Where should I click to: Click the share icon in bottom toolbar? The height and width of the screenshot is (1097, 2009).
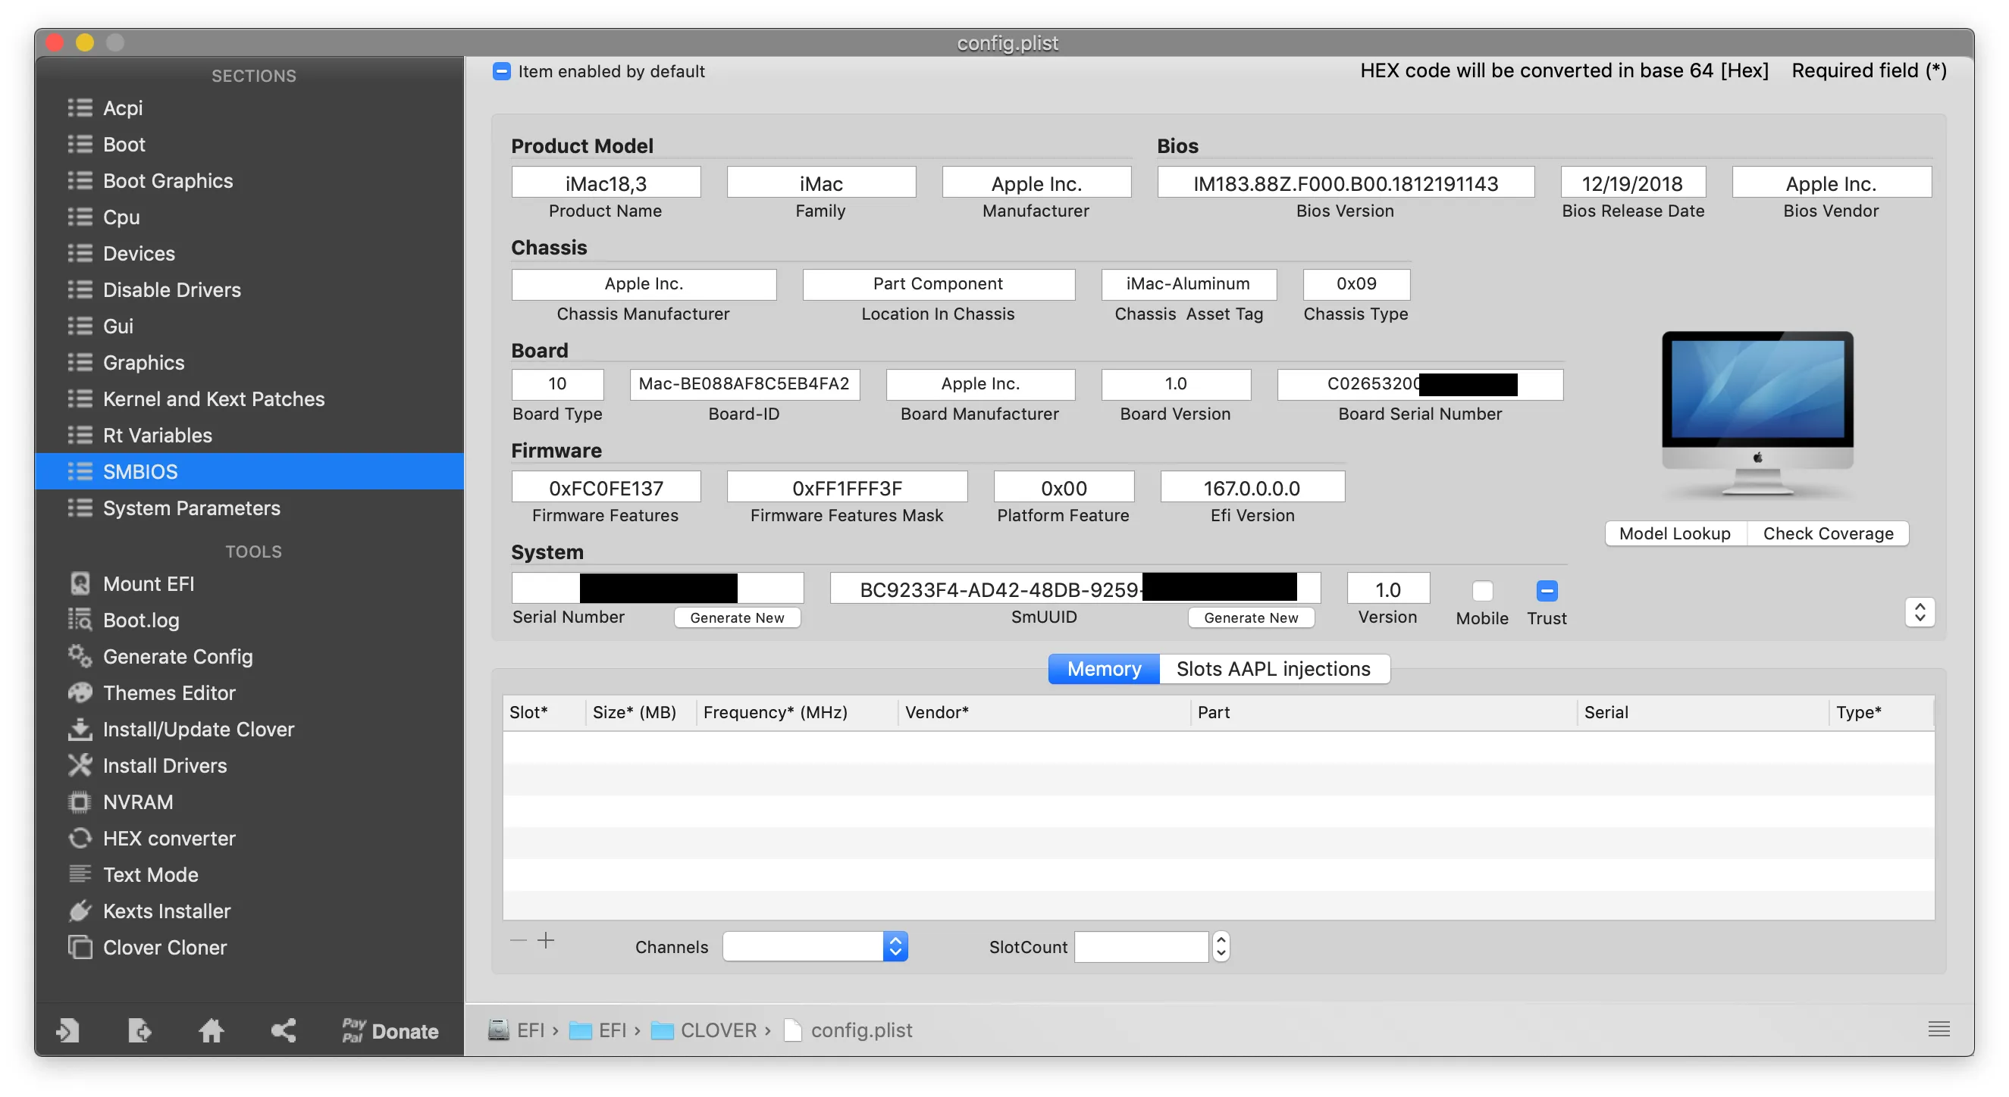point(283,1031)
